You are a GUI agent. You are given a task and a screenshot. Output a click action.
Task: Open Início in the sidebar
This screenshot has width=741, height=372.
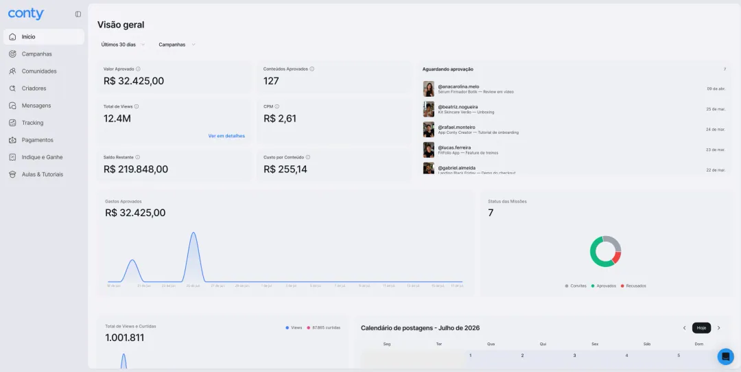pos(43,37)
